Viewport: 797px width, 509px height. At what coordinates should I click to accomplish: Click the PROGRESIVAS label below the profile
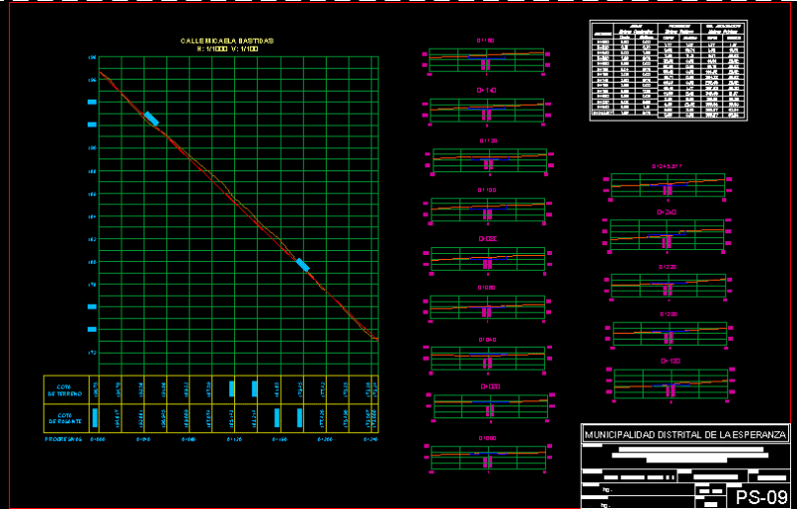coord(63,438)
